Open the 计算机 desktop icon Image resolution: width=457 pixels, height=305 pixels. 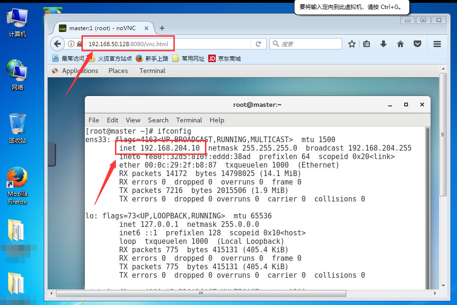[16, 19]
